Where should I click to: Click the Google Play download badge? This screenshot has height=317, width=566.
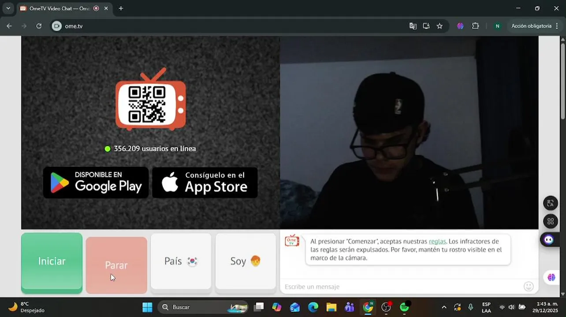96,182
